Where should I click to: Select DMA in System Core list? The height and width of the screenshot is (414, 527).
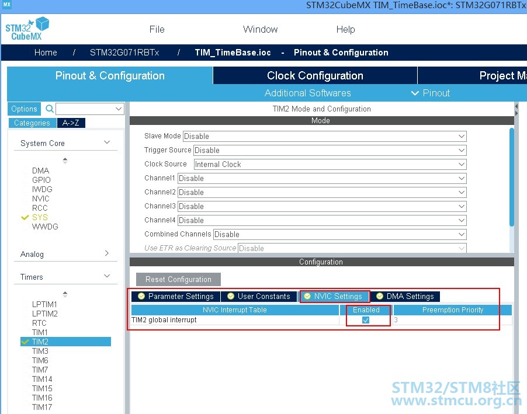coord(41,171)
